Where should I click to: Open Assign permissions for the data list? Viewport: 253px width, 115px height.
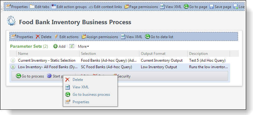coord(100,37)
